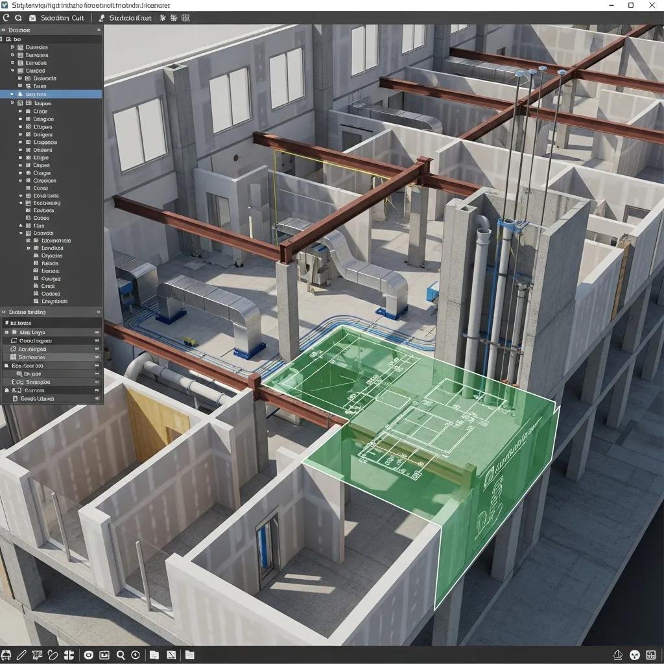Viewport: 664px width, 664px height.
Task: Toggle visibility for the 'Sontooos' row
Action: [x=97, y=357]
